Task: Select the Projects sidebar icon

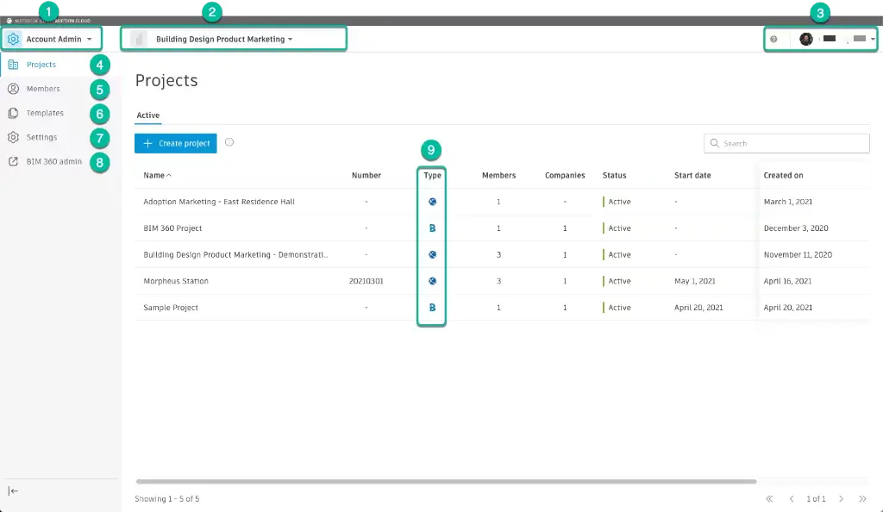Action: 13,65
